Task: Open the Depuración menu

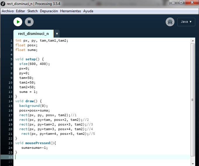Action: pyautogui.click(x=49, y=11)
